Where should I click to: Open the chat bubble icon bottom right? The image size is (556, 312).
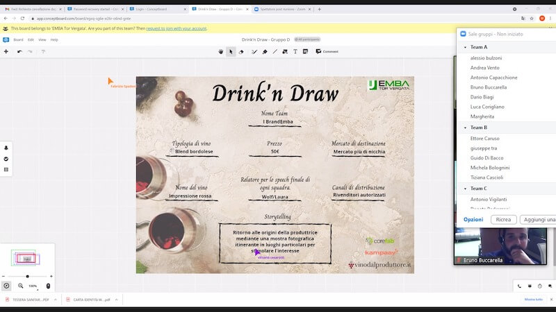550,286
